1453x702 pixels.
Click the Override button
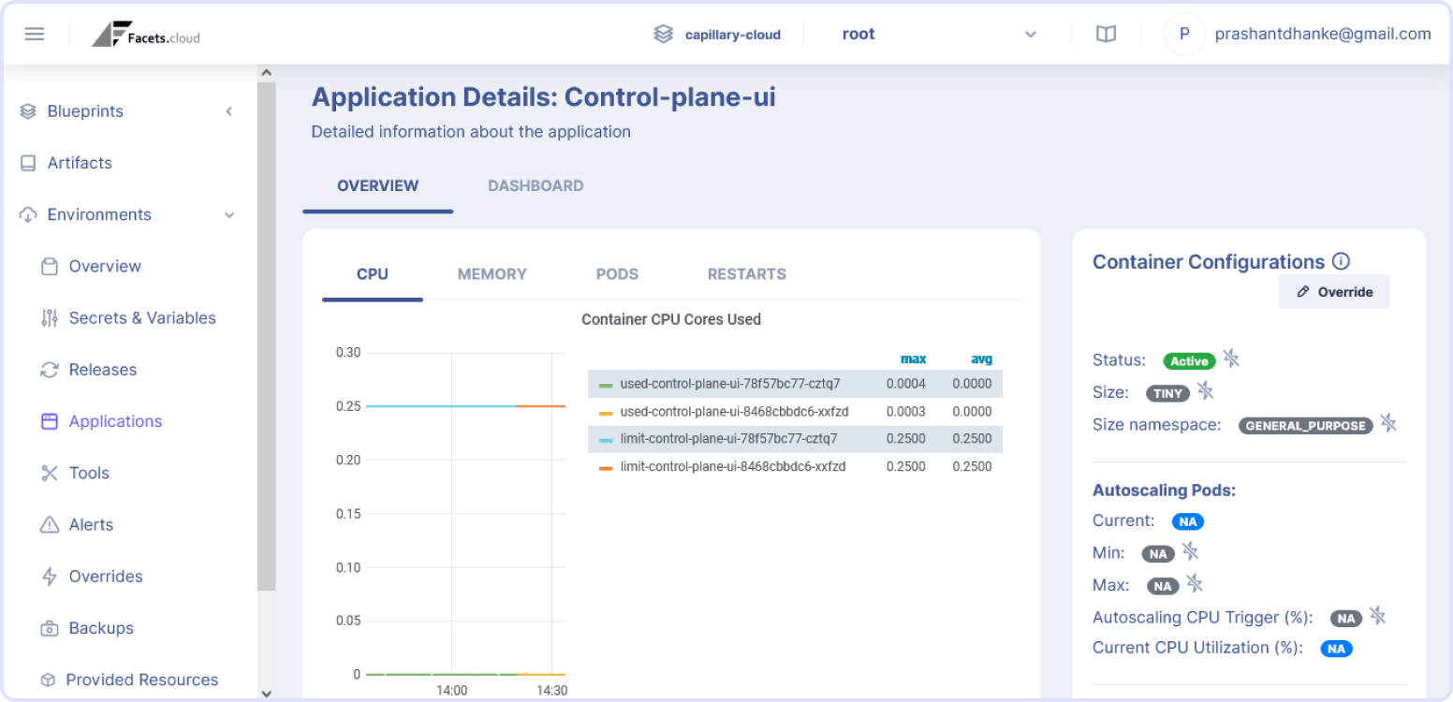click(x=1334, y=292)
